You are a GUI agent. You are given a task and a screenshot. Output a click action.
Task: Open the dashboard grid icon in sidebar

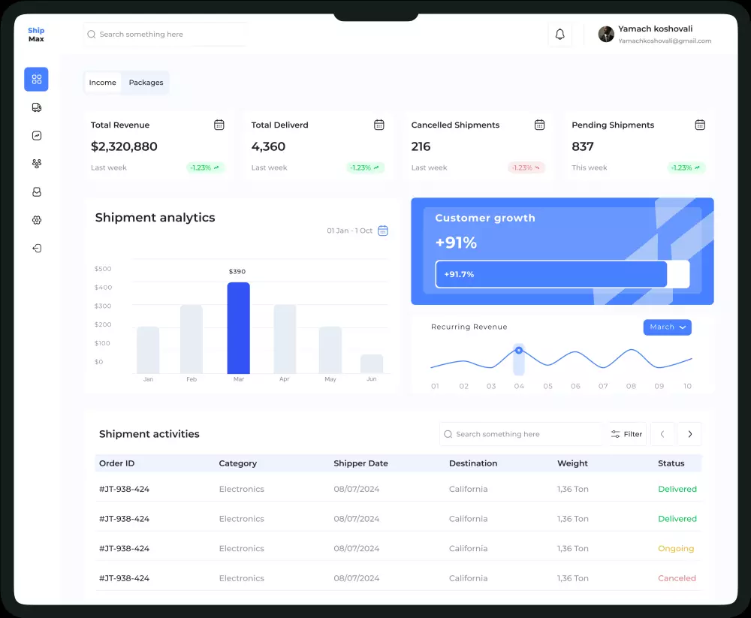(36, 79)
